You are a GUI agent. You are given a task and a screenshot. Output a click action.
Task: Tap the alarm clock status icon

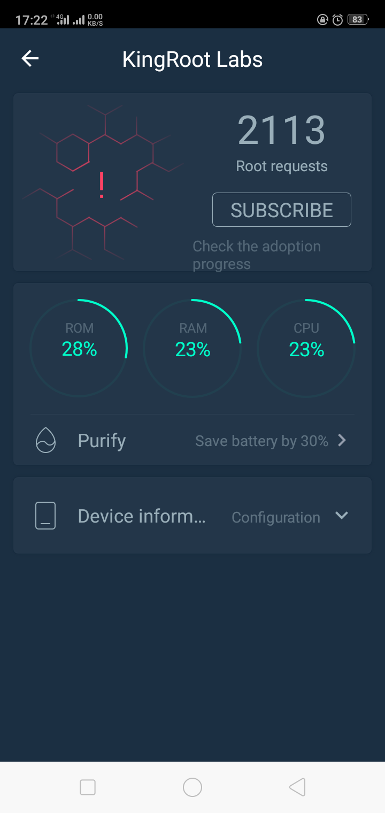click(337, 20)
